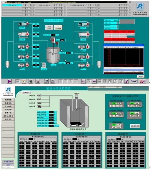Click spinner beside 剩余时间 field
Image resolution: width=151 pixels, height=170 pixels.
click(x=117, y=28)
